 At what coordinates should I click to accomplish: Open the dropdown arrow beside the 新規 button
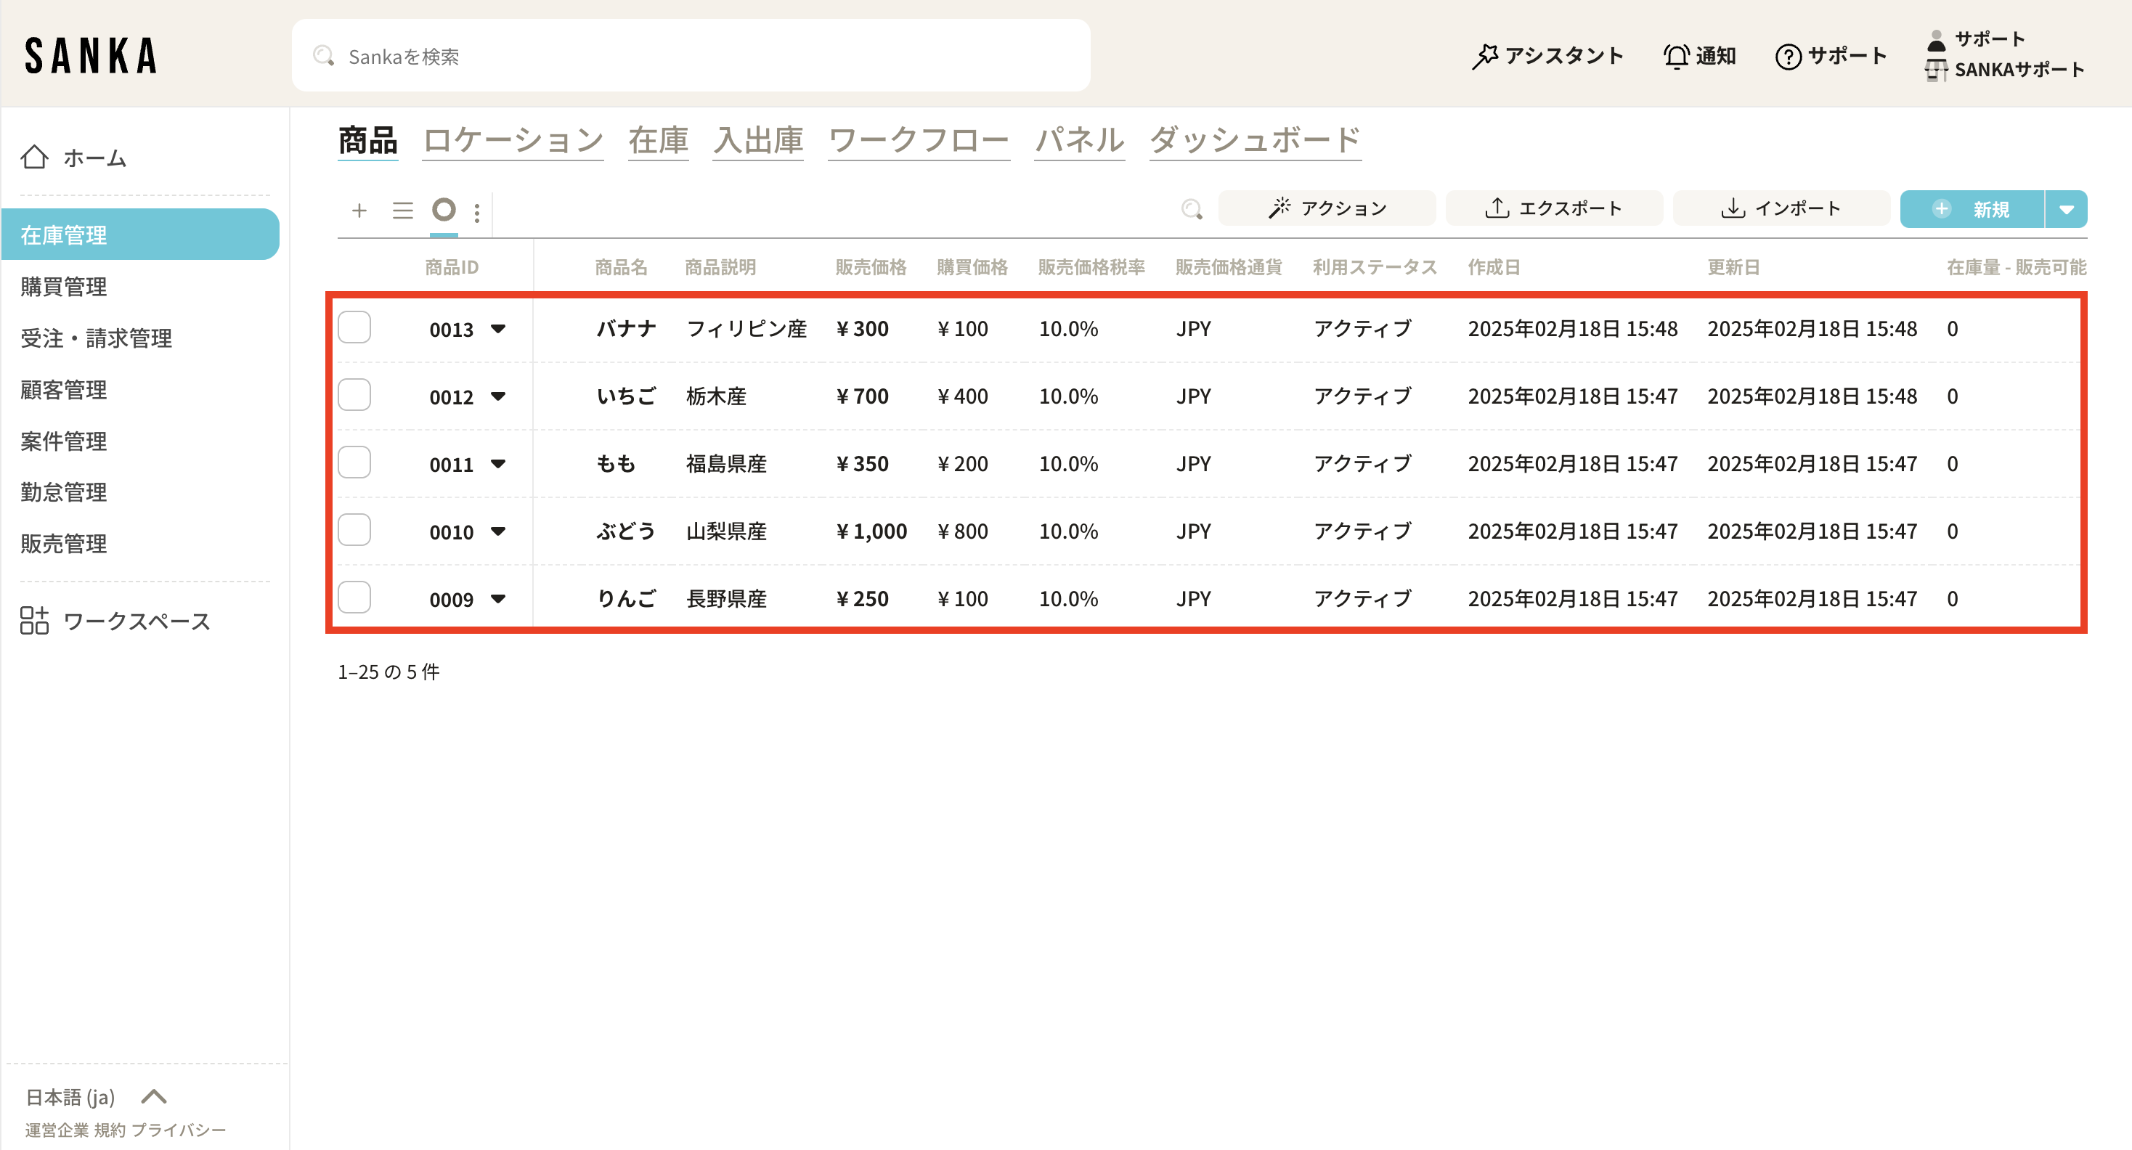tap(2066, 209)
